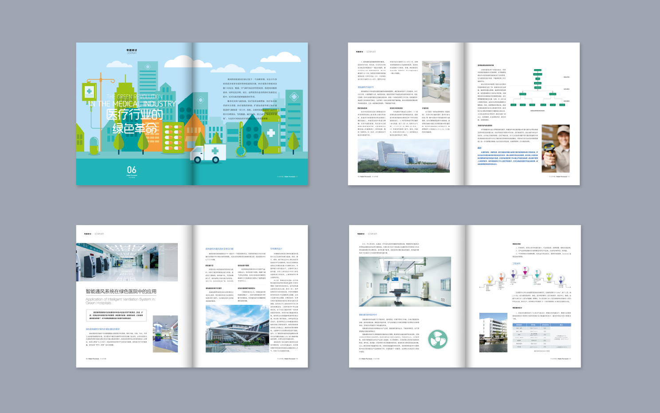Image resolution: width=660 pixels, height=413 pixels.
Task: Click 'SEMINAR' header on the ventilation article spread
Action: 98,234
